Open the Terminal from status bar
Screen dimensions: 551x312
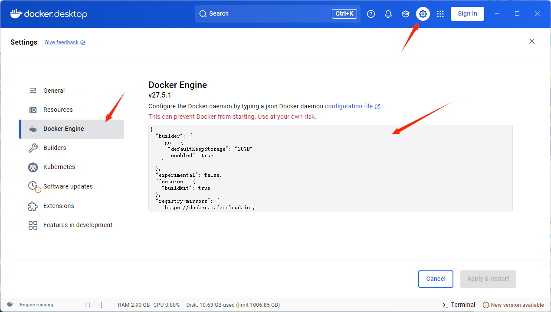(x=459, y=305)
